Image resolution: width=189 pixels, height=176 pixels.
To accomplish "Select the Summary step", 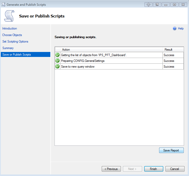I will tap(8, 48).
